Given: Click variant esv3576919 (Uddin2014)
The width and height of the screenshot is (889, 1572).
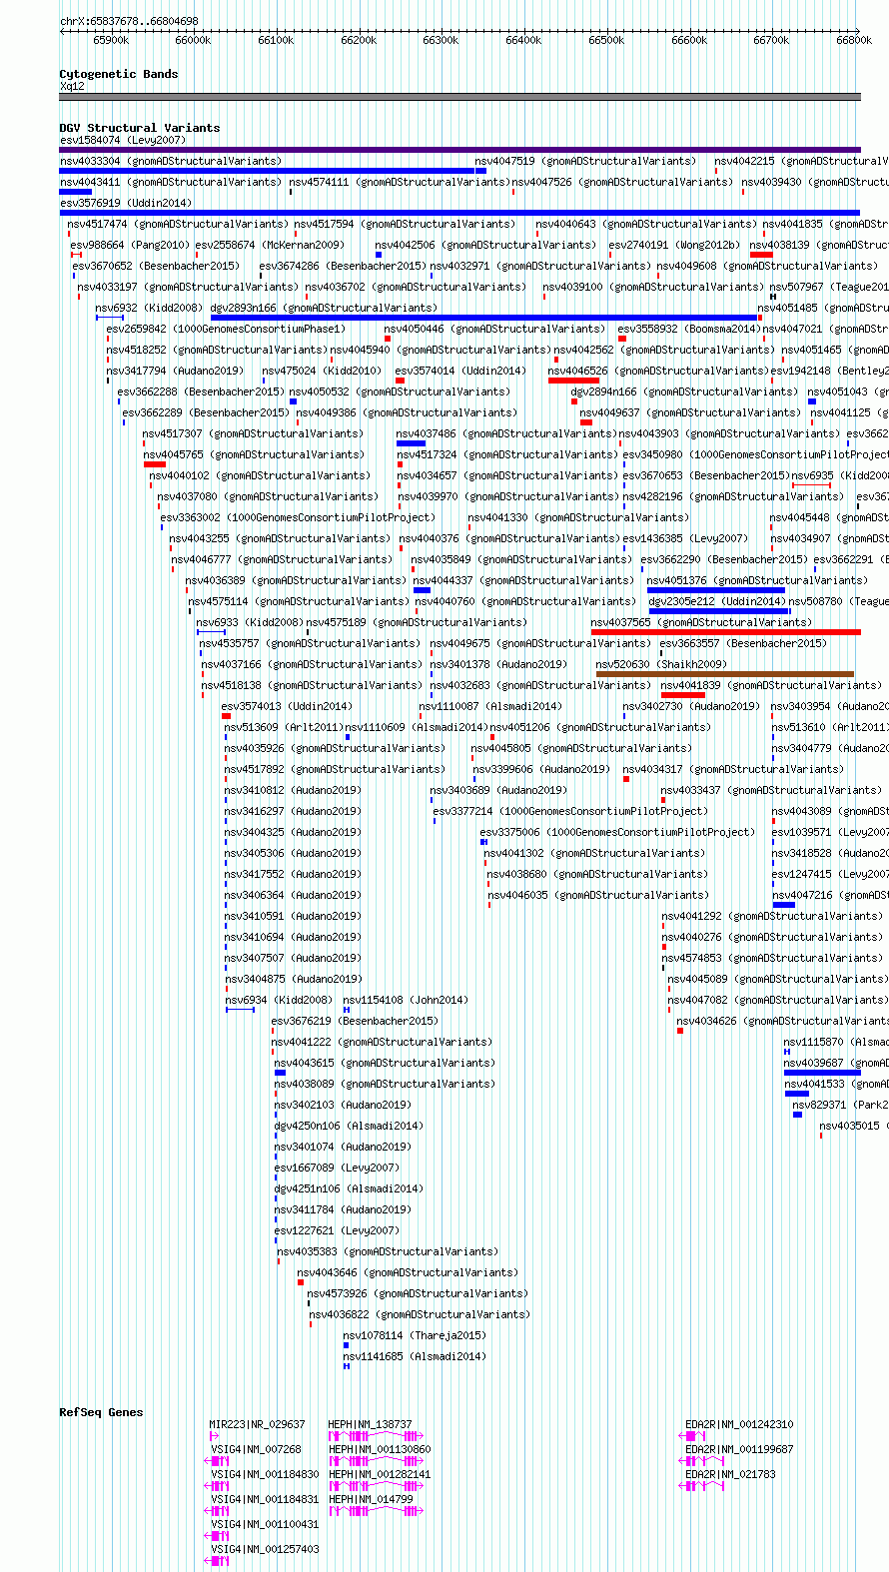Looking at the screenshot, I should pos(125,203).
